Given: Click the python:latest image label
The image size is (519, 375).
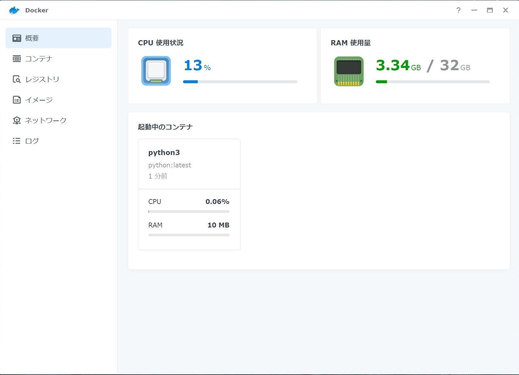Looking at the screenshot, I should click(x=170, y=165).
